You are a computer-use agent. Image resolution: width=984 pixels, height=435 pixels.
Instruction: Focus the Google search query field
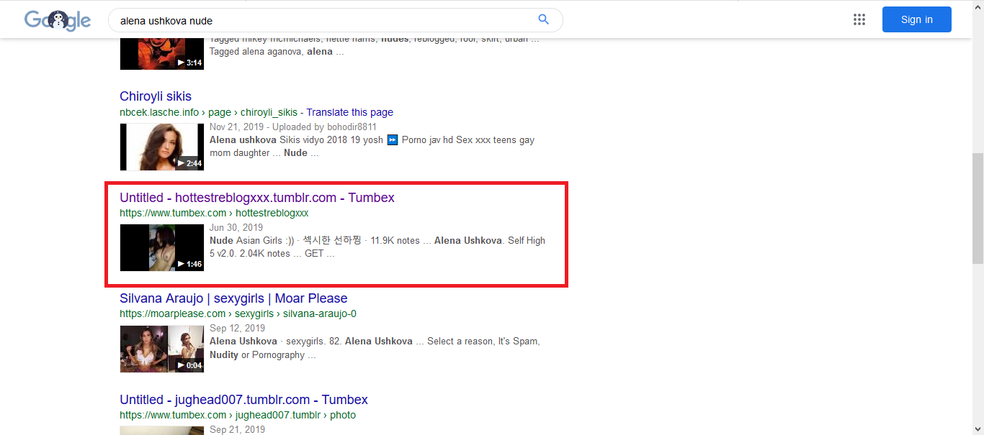tap(324, 20)
